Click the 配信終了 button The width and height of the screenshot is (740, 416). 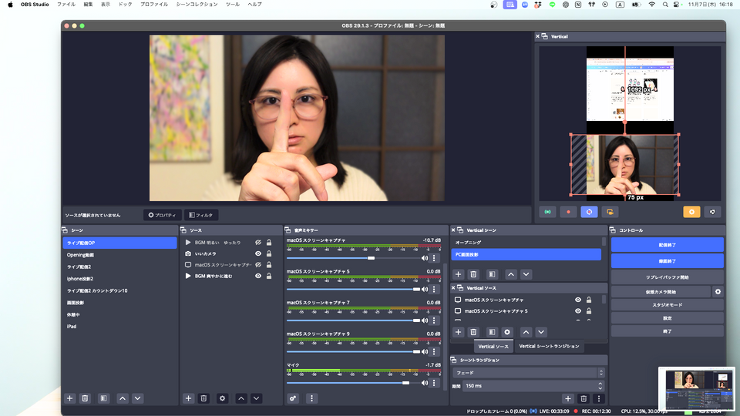pyautogui.click(x=667, y=244)
